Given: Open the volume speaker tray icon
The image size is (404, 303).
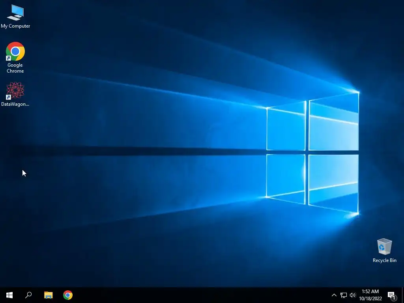Looking at the screenshot, I should pos(352,295).
